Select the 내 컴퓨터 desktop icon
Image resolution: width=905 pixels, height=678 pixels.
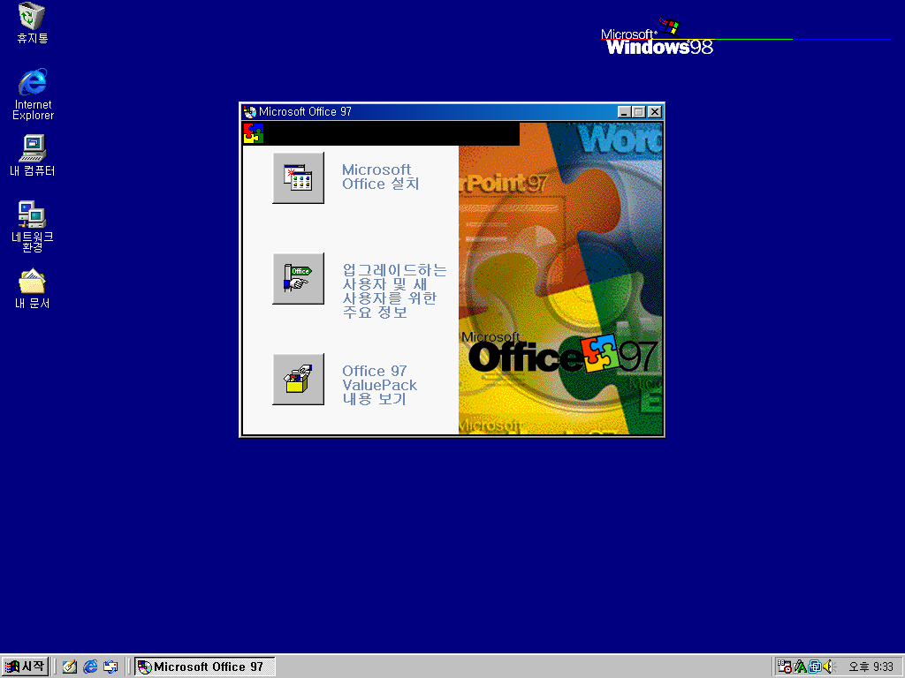coord(33,155)
